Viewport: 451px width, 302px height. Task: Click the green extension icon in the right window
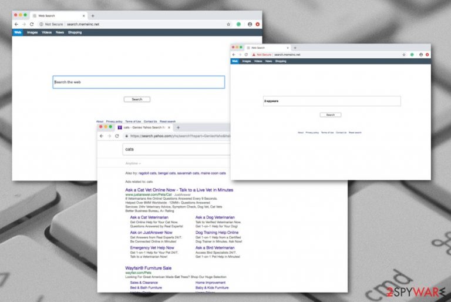point(412,55)
